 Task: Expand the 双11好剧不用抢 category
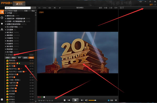coord(5,27)
